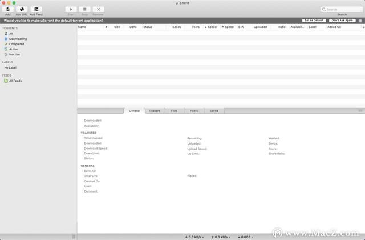Switch to the Peers tab
The image size is (365, 240).
coord(194,111)
